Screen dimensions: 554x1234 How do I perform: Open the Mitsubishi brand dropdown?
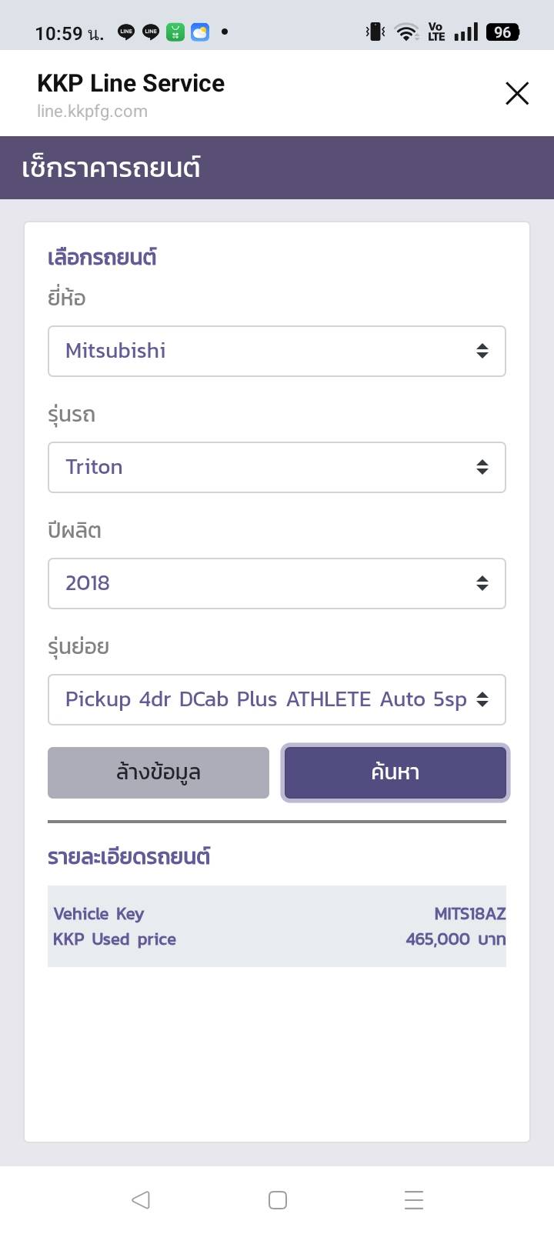click(x=276, y=351)
